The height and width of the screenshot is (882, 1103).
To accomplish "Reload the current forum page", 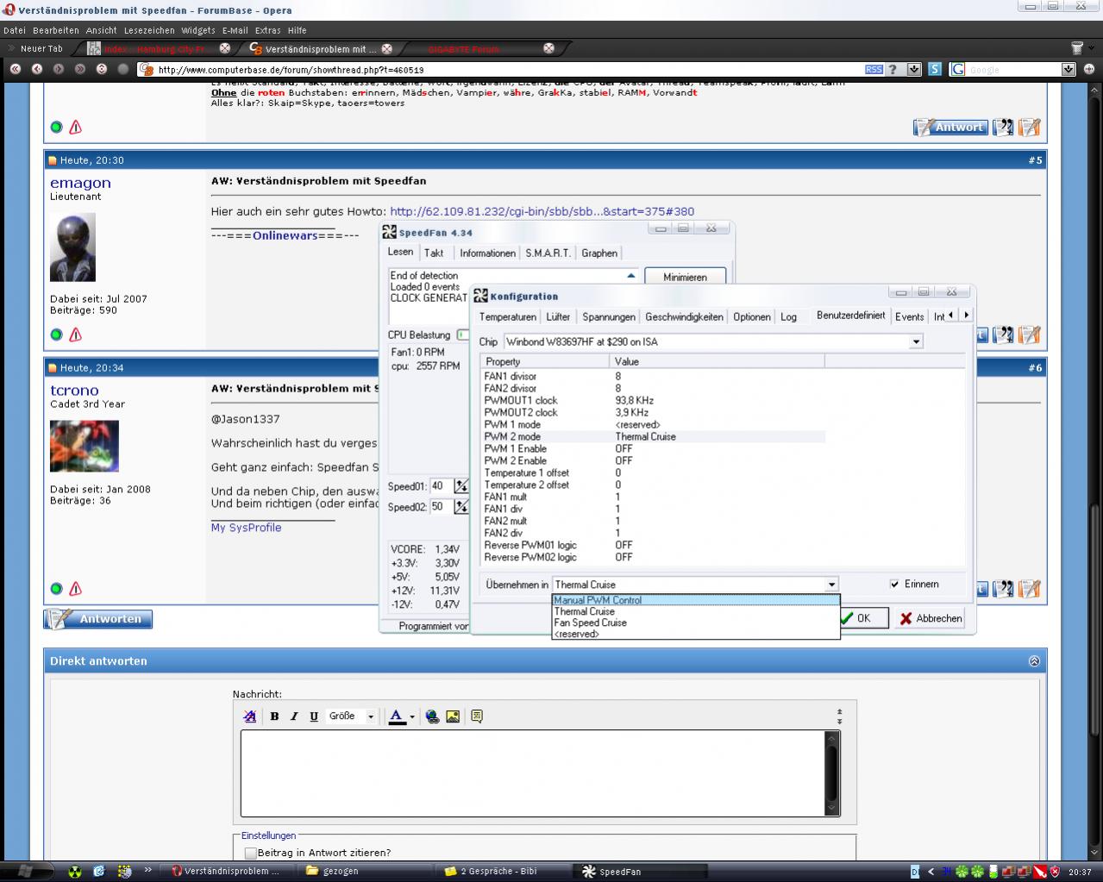I will pos(102,69).
